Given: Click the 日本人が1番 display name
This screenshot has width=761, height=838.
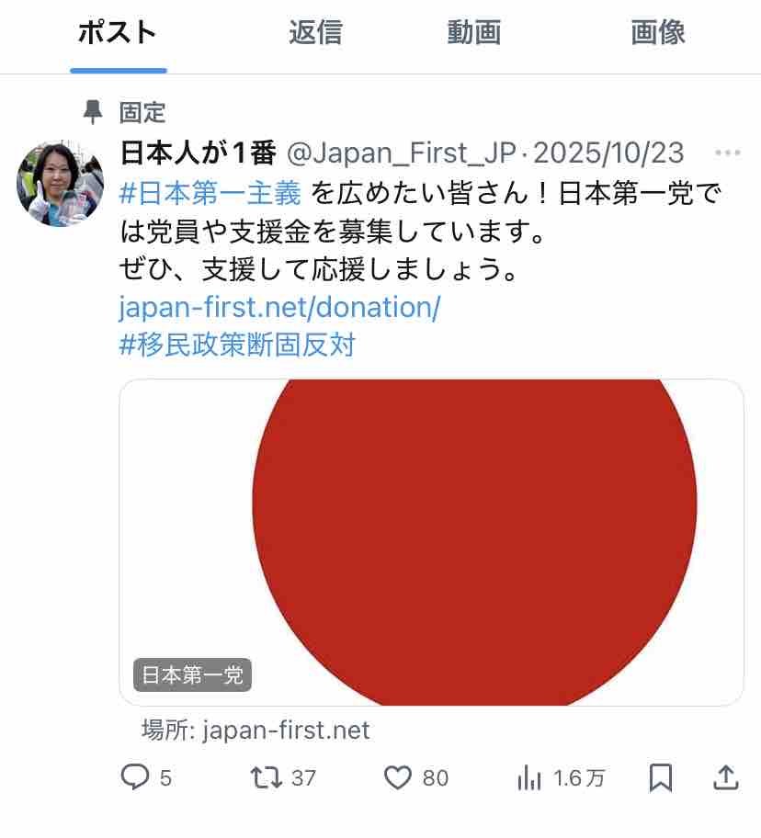Looking at the screenshot, I should [x=198, y=153].
